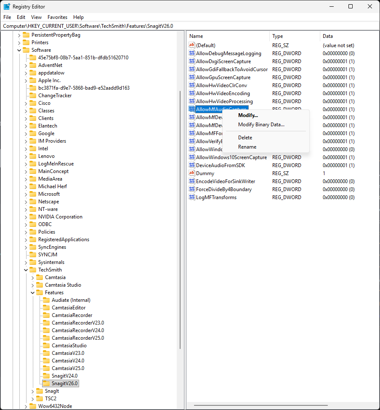Expand the Wow6432Node tree node
Image resolution: width=380 pixels, height=410 pixels.
click(26, 406)
